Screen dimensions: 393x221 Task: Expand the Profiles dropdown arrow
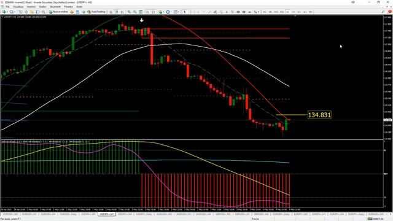15,12
